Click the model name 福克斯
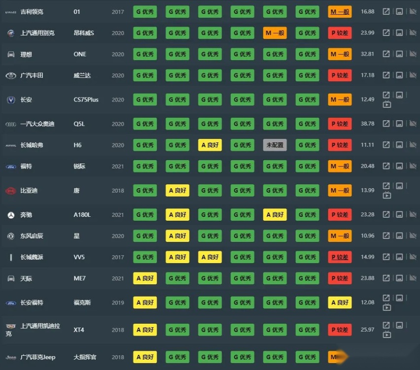The width and height of the screenshot is (420, 370). click(x=82, y=303)
